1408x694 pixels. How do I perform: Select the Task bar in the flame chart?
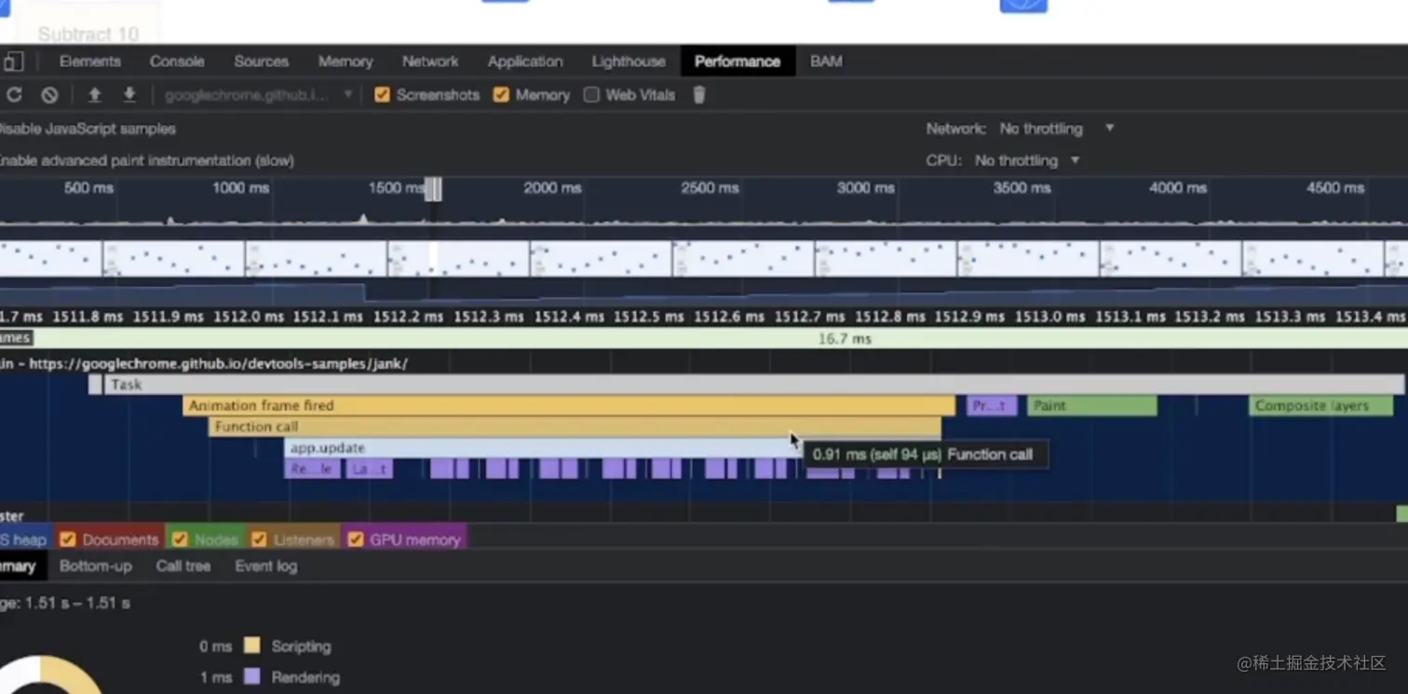coord(753,385)
